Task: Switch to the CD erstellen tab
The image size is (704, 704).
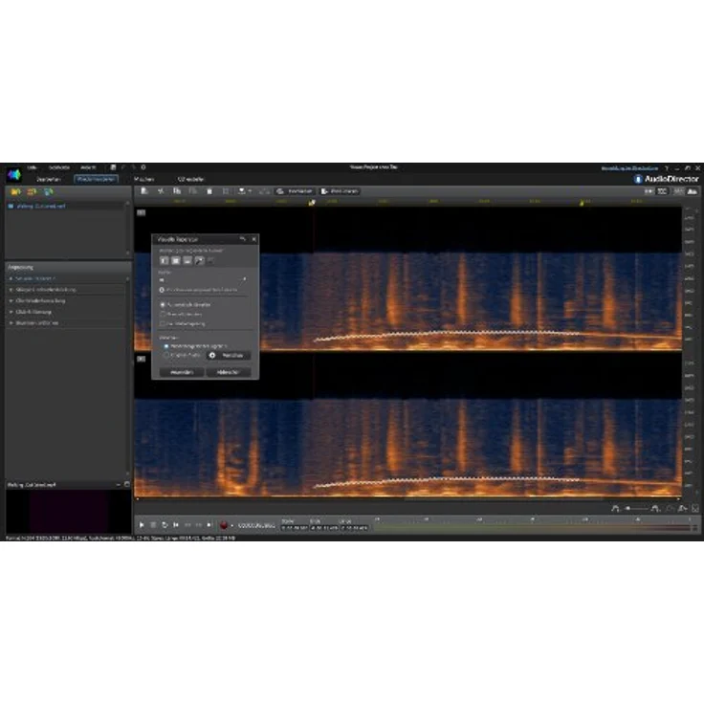Action: pyautogui.click(x=190, y=179)
